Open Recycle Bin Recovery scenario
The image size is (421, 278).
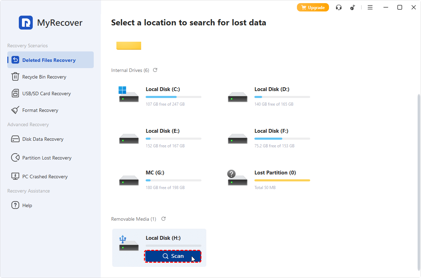coord(51,77)
